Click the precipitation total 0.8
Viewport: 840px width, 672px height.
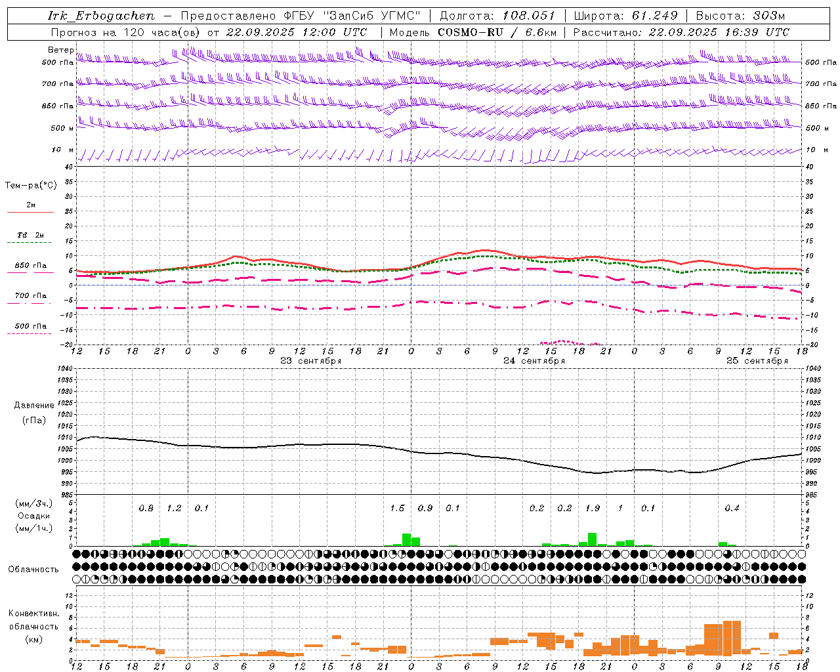point(146,508)
